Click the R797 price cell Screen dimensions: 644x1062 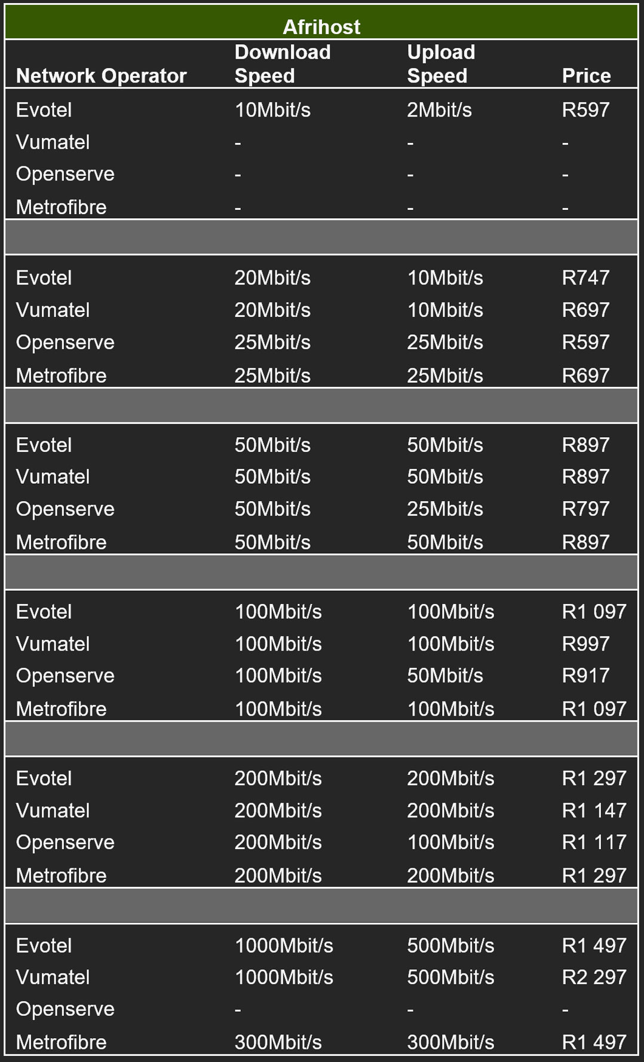585,509
